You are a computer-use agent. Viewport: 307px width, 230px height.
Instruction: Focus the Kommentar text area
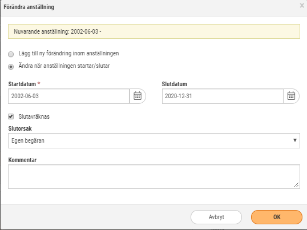(x=154, y=176)
